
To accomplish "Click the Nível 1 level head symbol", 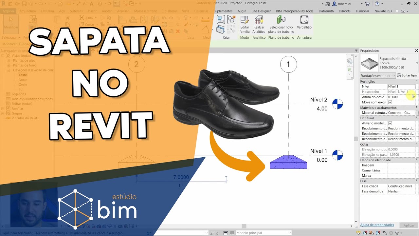I will click(x=337, y=155).
